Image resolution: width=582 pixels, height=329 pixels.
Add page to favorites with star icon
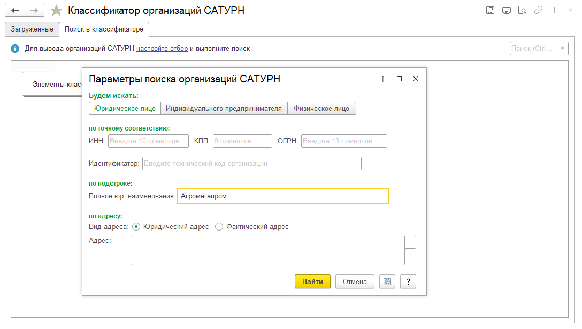(x=56, y=11)
